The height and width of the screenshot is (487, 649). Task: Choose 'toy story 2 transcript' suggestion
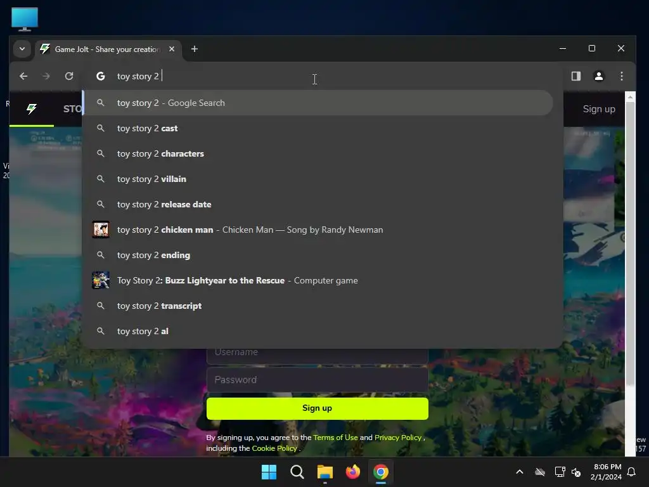(318, 306)
